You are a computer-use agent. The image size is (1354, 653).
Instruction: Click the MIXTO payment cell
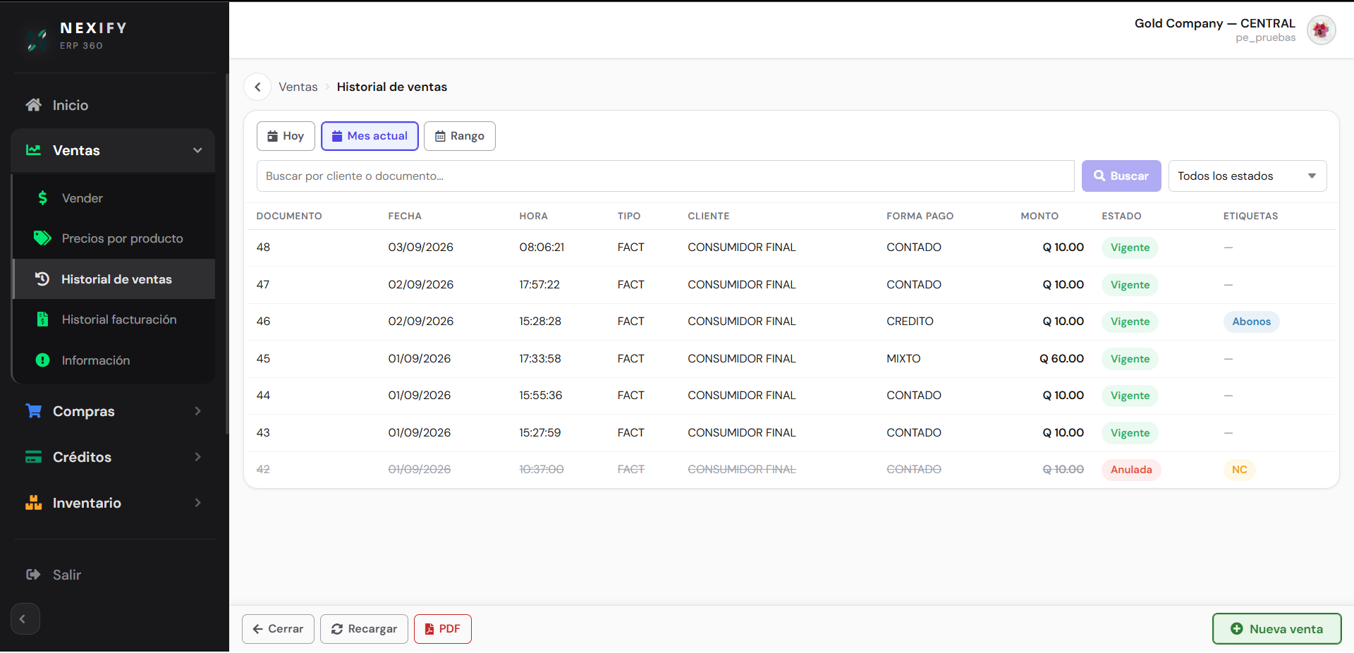click(x=903, y=359)
